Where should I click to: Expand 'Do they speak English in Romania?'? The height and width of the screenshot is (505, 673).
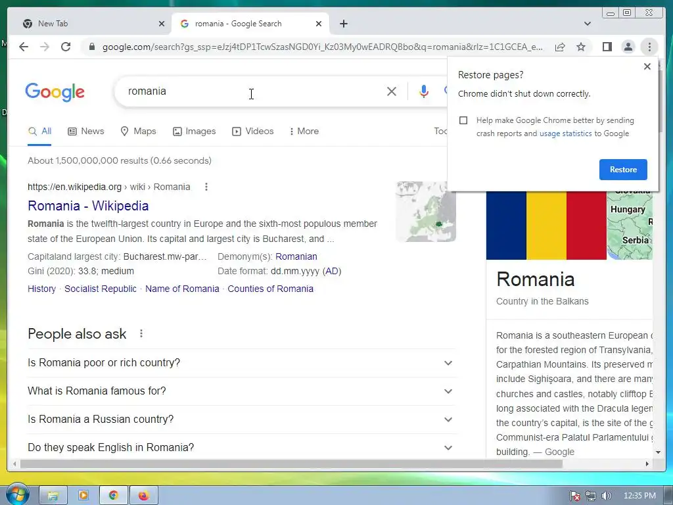click(242, 448)
